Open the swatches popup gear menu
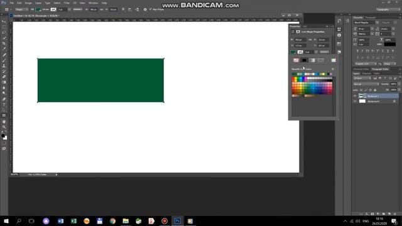The image size is (402, 226). click(x=333, y=69)
